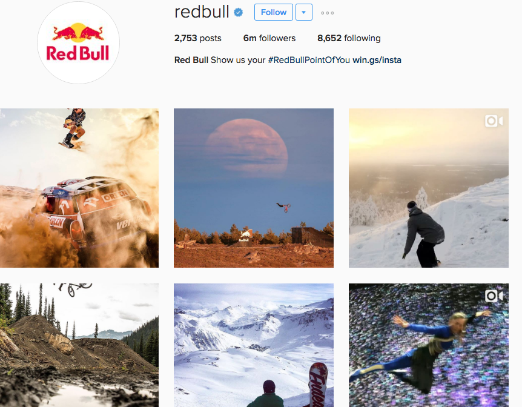Open the blue-suited skydiver video
Screen dimensions: 522x407
pyautogui.click(x=429, y=345)
